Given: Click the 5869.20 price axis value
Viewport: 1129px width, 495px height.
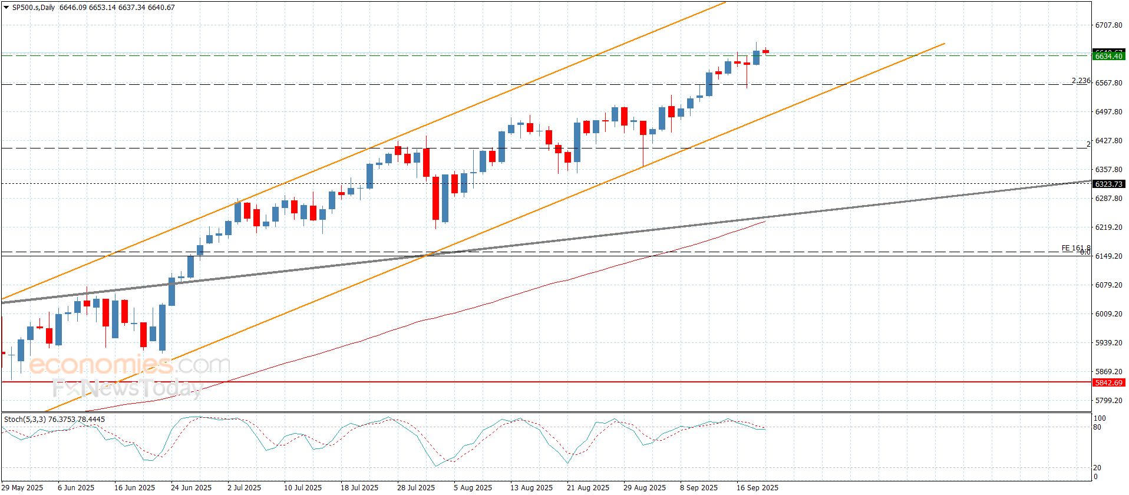Looking at the screenshot, I should (x=1108, y=372).
